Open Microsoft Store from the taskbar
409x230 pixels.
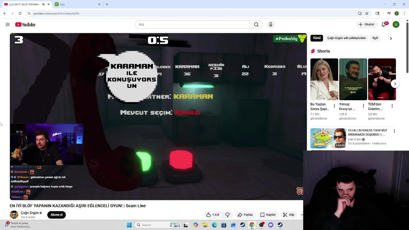coord(224,225)
